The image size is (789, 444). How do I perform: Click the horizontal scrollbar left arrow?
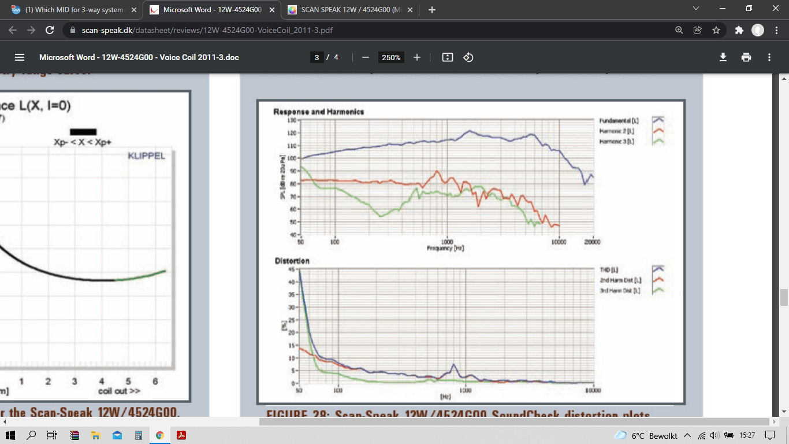4,422
